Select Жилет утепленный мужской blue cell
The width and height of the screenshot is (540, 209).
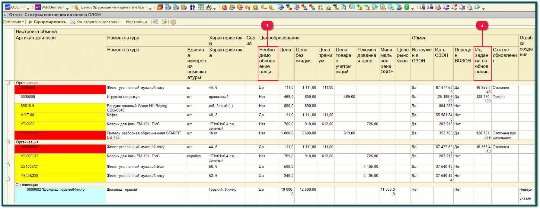tap(146, 169)
